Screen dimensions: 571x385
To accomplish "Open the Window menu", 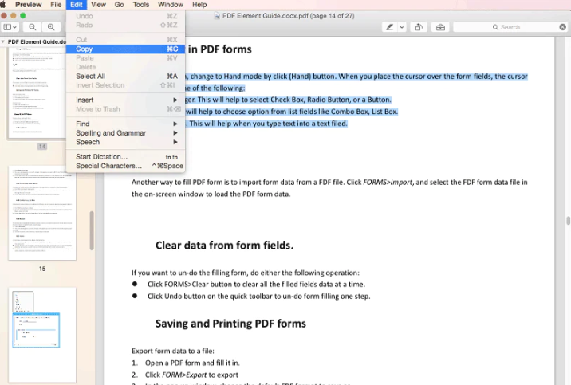I will pos(171,5).
